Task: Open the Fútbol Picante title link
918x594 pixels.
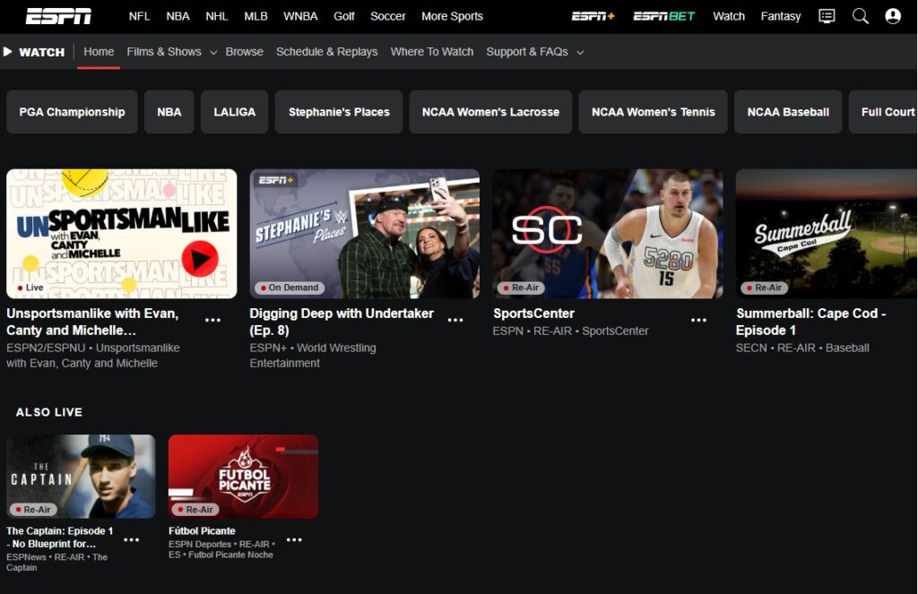Action: pos(202,530)
